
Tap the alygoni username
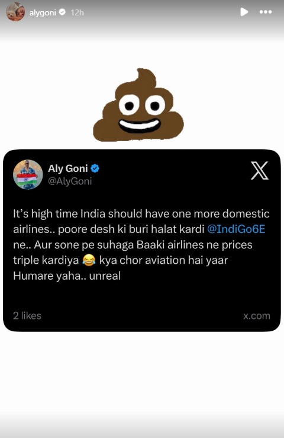click(43, 12)
